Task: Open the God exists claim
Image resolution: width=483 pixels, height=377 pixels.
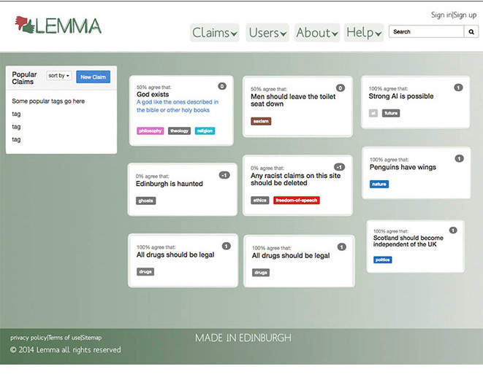Action: pos(153,94)
